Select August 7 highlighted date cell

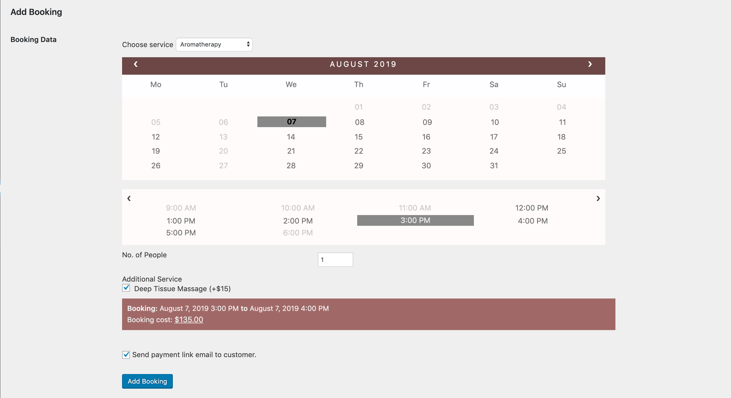point(291,121)
